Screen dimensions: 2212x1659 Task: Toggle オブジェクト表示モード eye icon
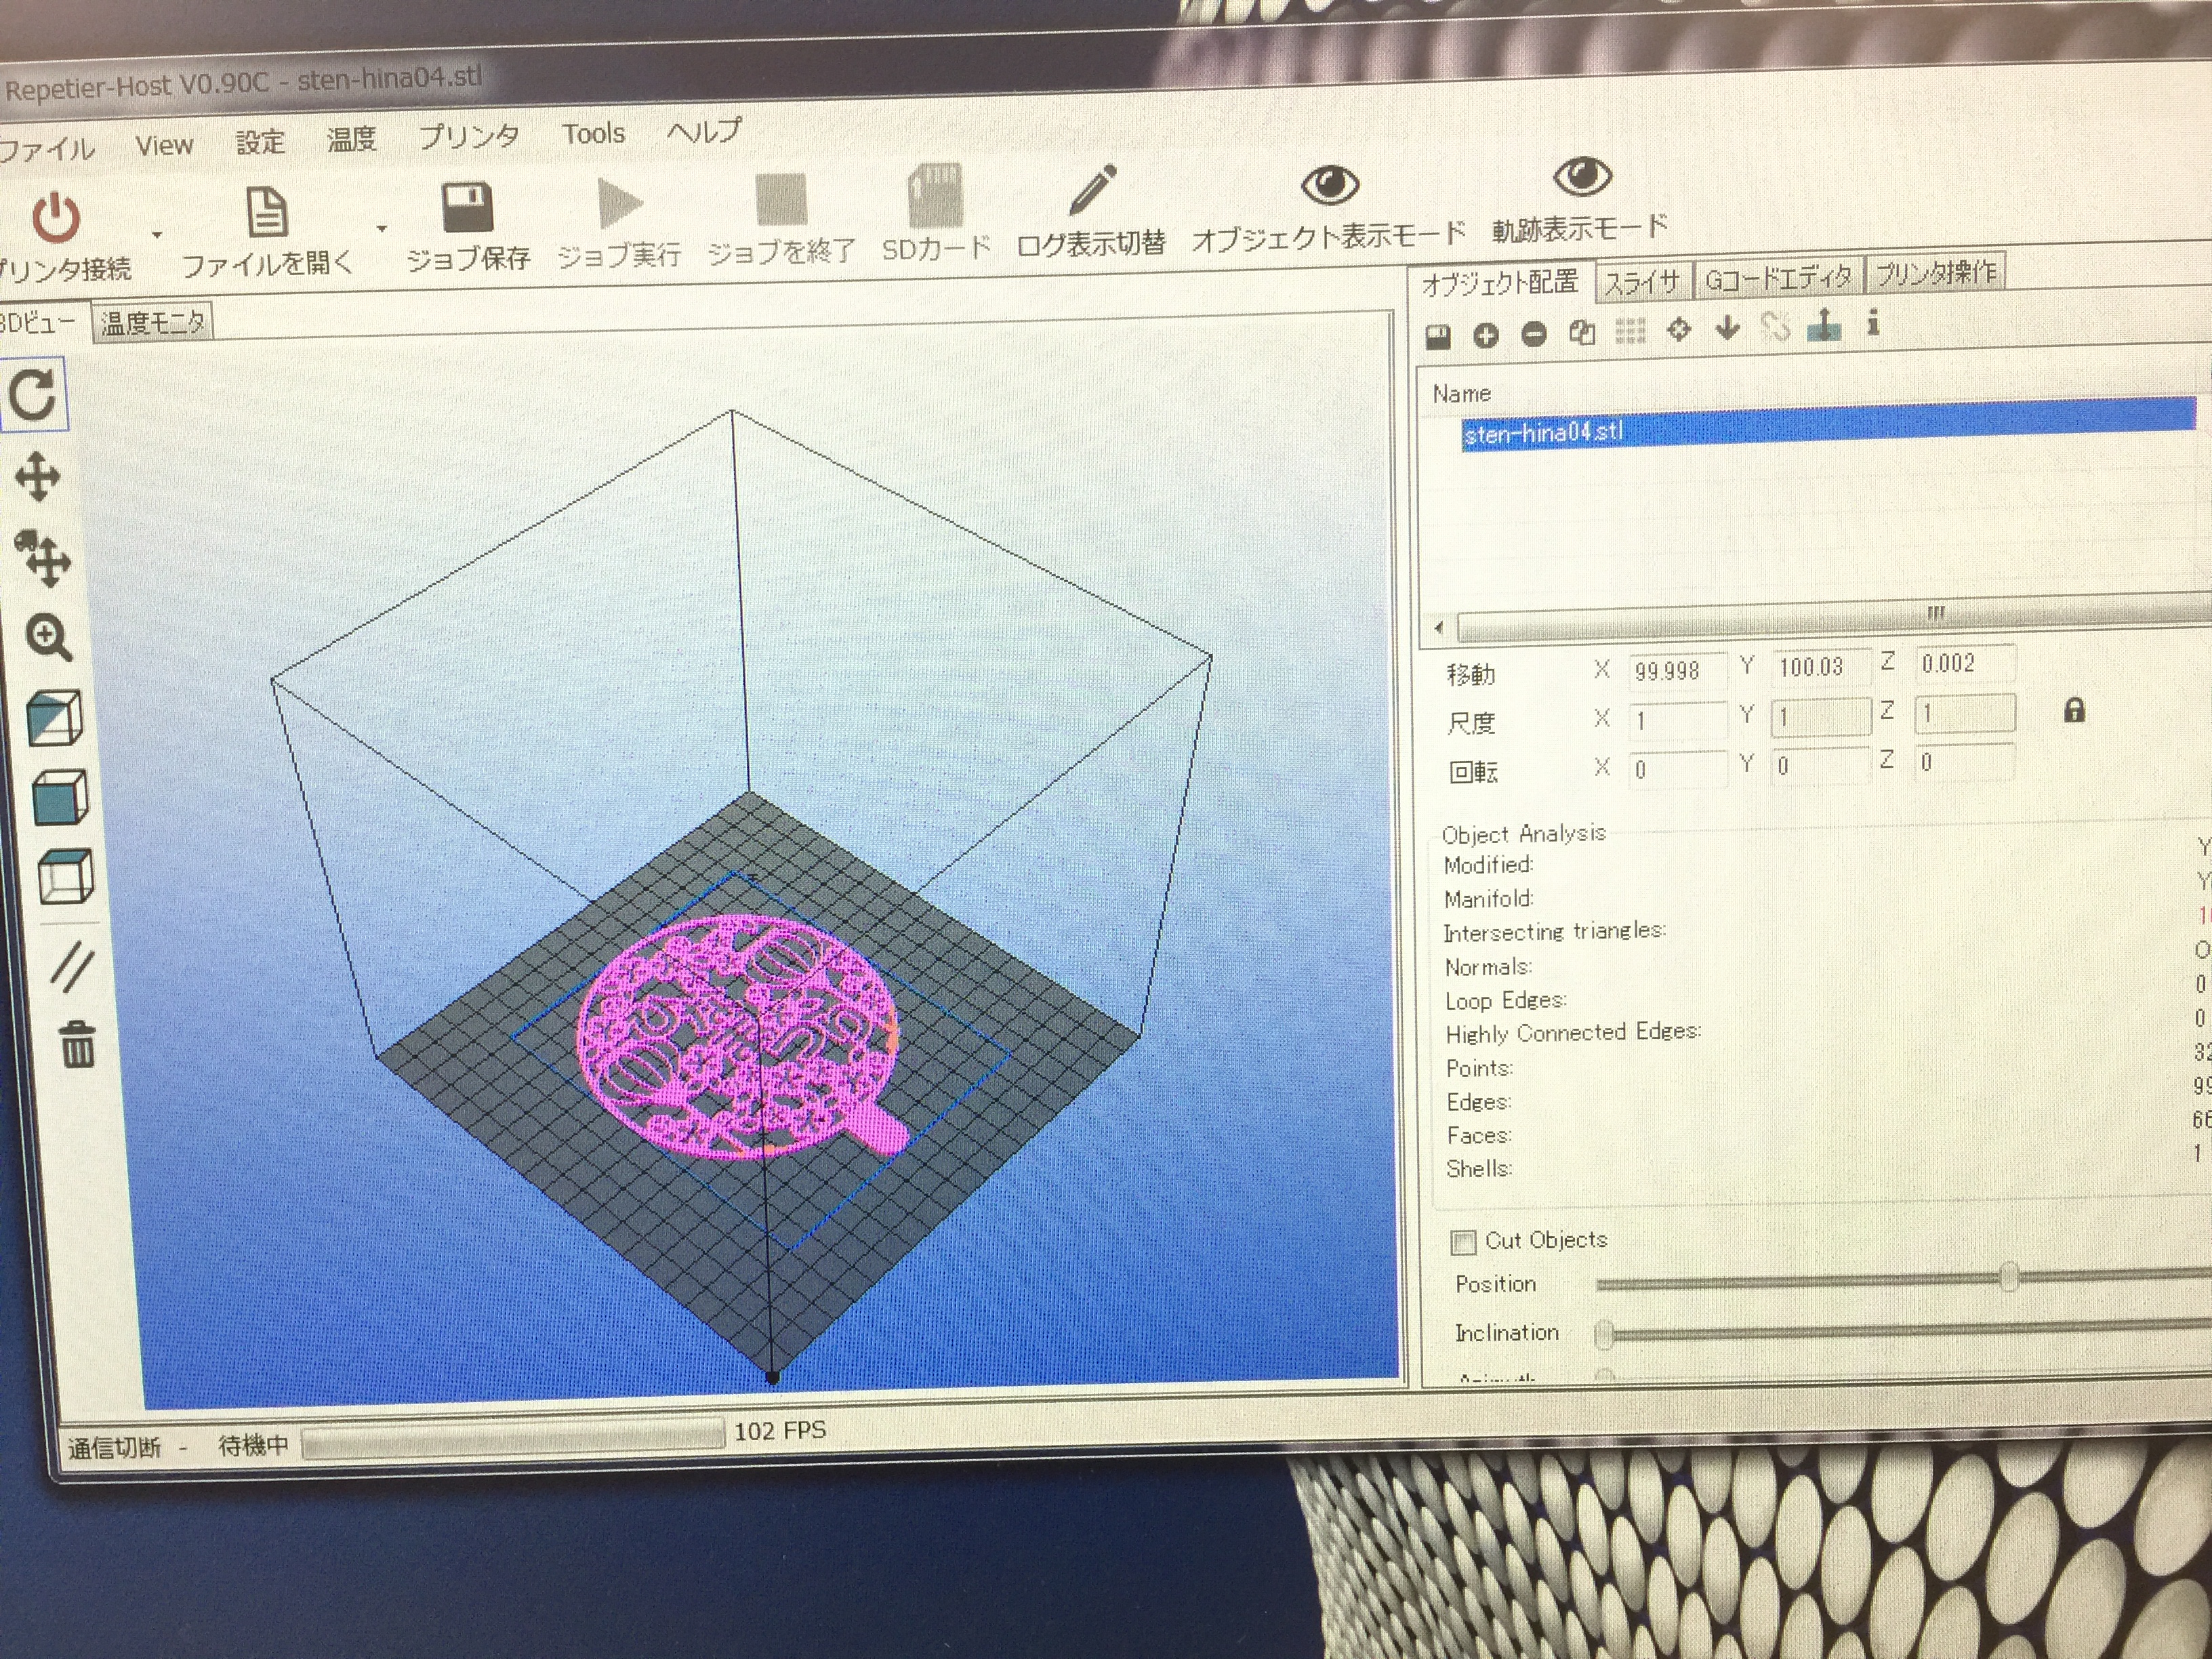[1330, 184]
